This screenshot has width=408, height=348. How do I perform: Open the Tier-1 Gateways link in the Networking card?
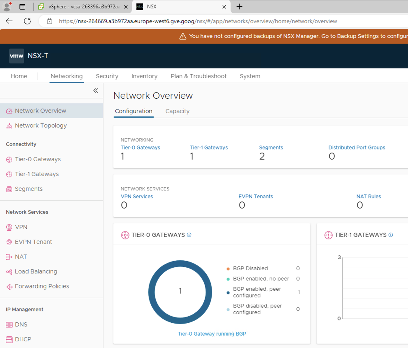[x=209, y=148]
